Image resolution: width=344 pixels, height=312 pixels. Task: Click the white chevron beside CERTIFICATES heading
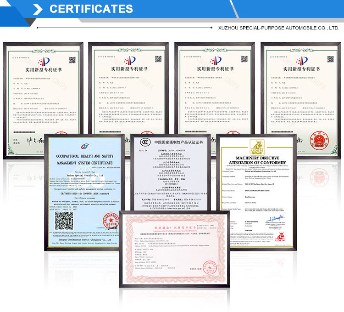pos(38,9)
